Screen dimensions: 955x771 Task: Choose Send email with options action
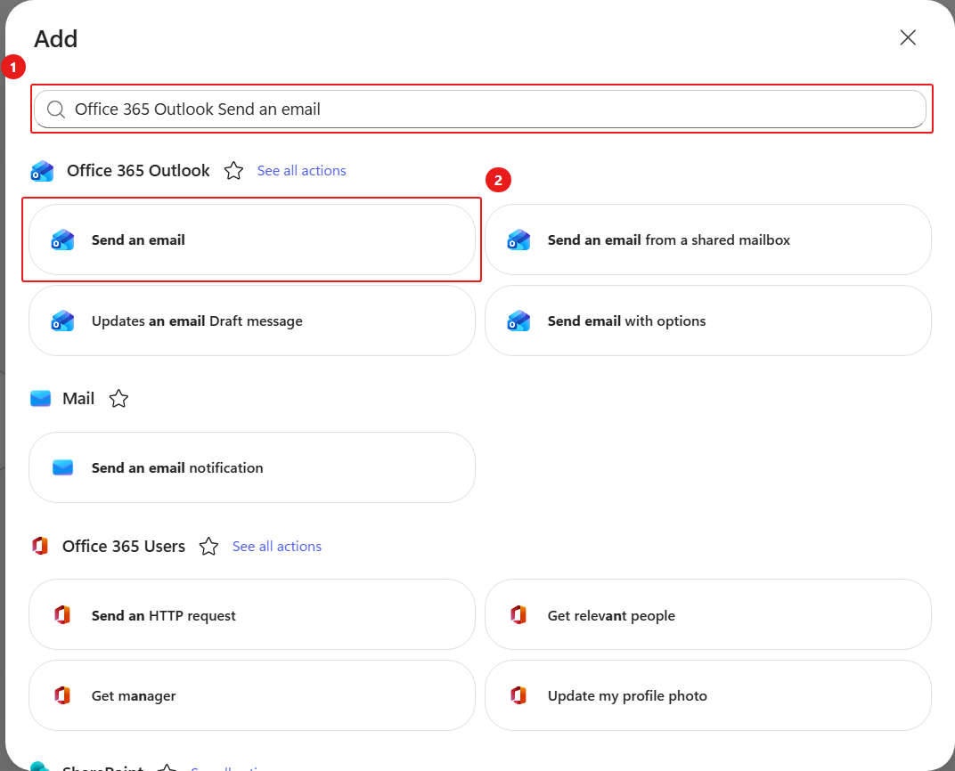(707, 321)
